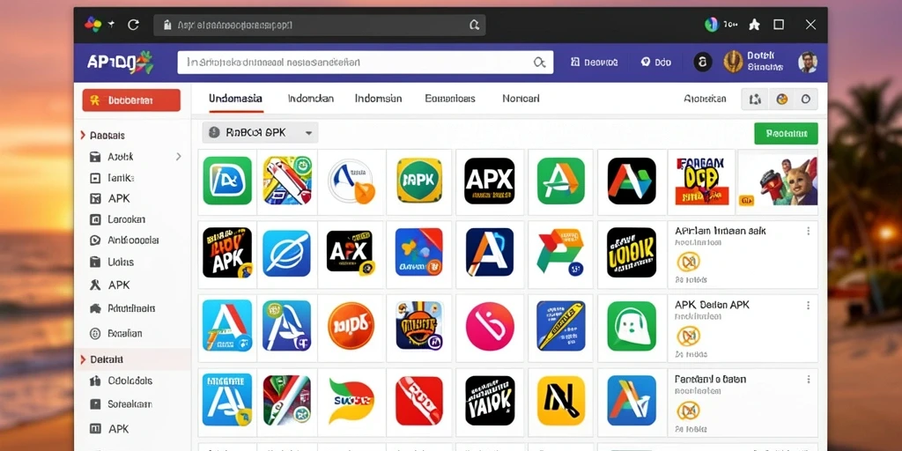Switch to the Undomasia tab
The image size is (902, 451).
tap(236, 99)
